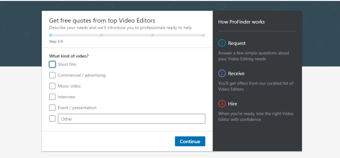Click the 'What kind of video?' question
Screen dimensions: 340x158
pos(69,56)
